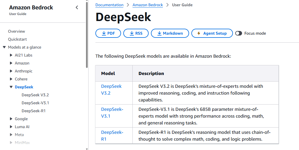Expand the Meta tree node

pos(11,135)
